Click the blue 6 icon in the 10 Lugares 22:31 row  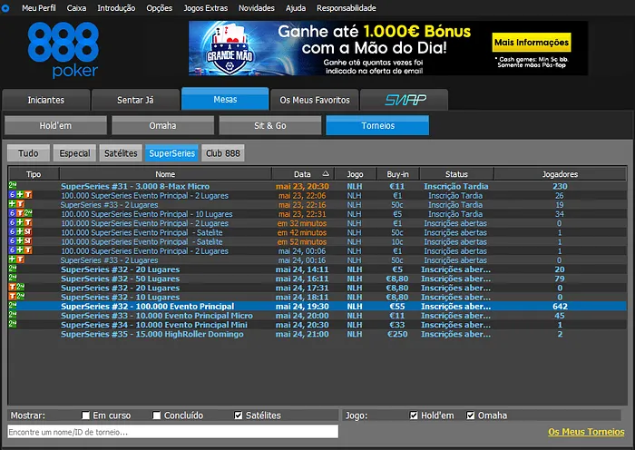13,213
